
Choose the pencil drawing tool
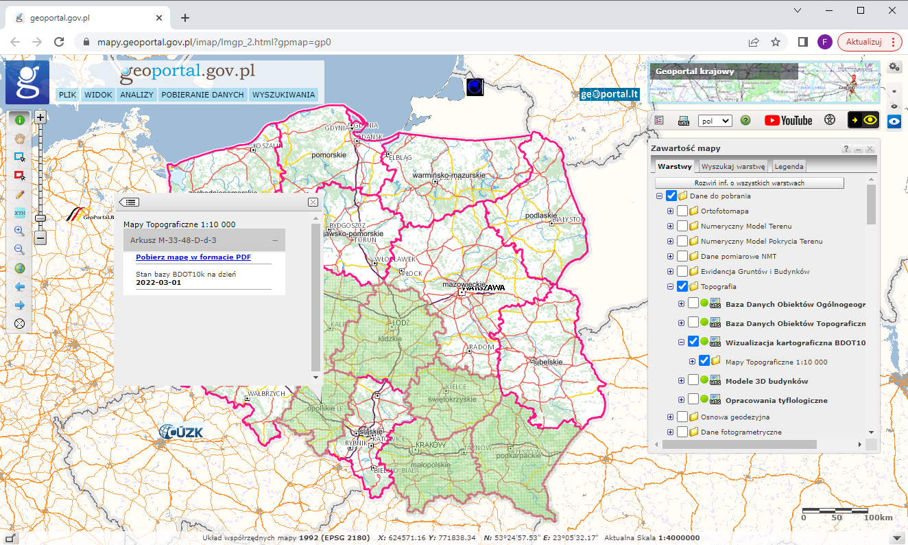coord(19,194)
